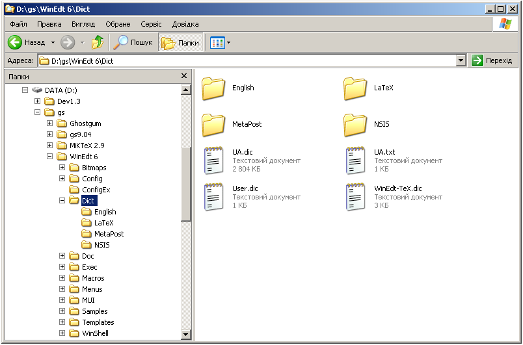Select the User.dic document icon
The width and height of the screenshot is (523, 345).
213,197
